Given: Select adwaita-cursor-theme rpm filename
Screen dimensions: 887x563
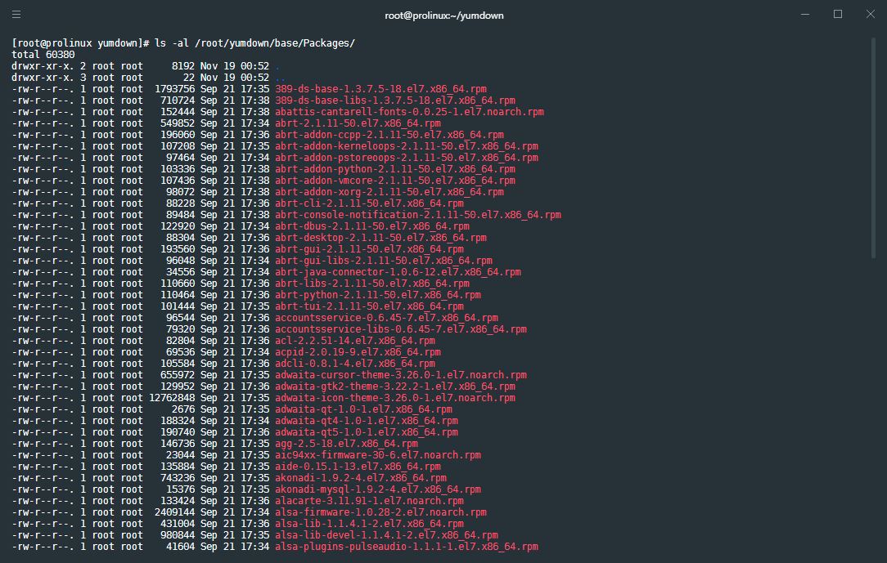Looking at the screenshot, I should click(400, 375).
